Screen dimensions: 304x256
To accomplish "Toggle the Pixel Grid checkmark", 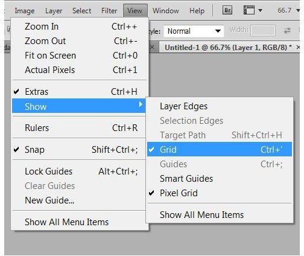I will click(x=220, y=193).
